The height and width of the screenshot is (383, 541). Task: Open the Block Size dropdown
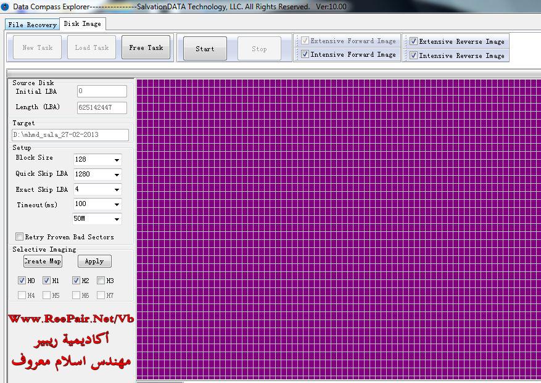117,160
